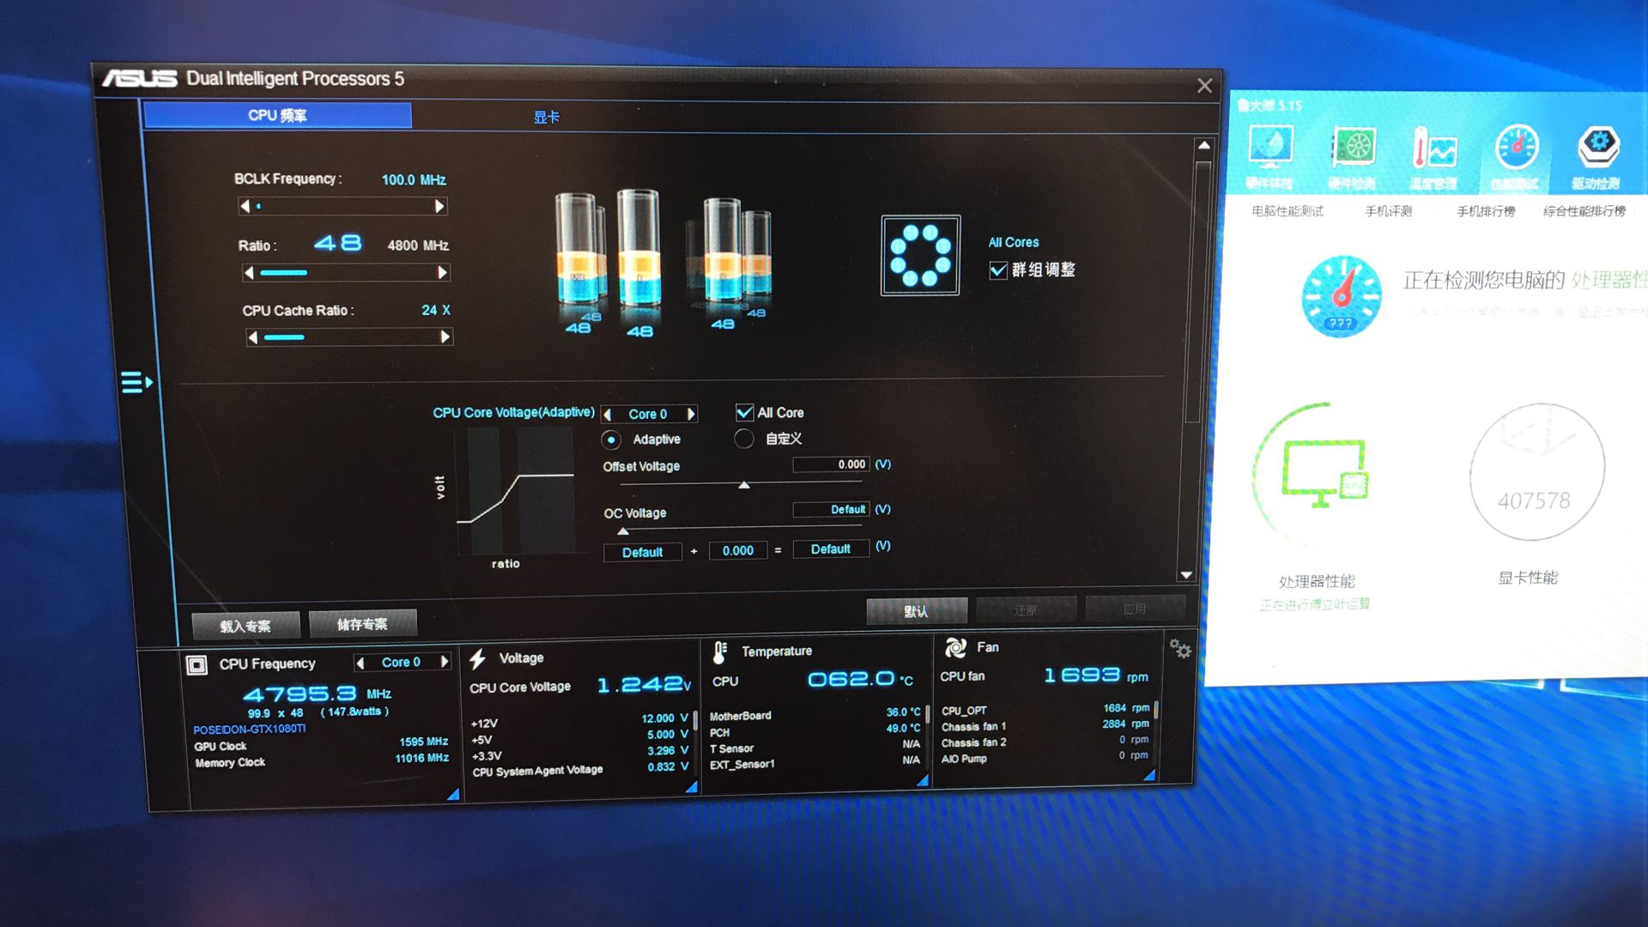Screen dimensions: 1648x927
Task: Click the Voltage lightning bolt icon
Action: click(478, 658)
